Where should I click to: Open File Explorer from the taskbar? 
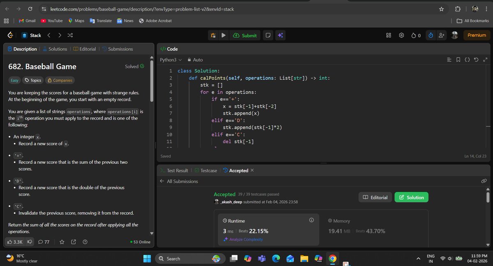tap(304, 258)
